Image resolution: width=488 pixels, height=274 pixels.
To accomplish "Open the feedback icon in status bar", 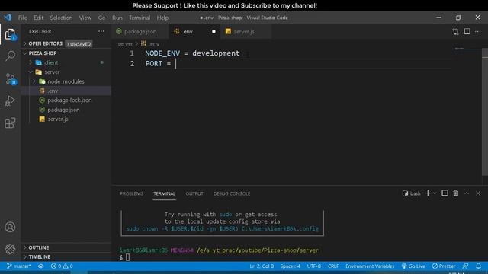I will (x=465, y=266).
